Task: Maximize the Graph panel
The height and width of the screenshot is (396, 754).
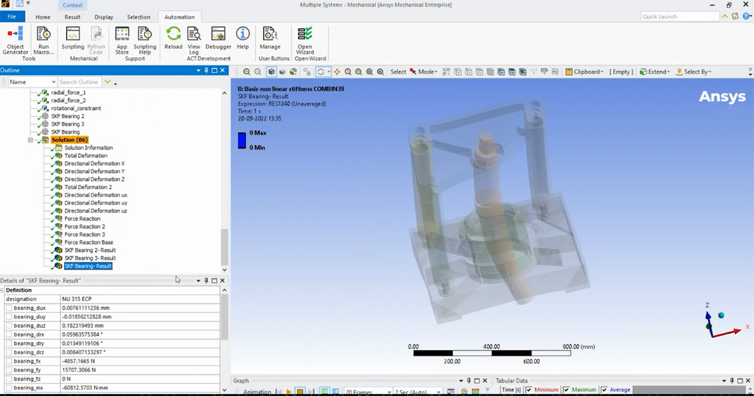Action: [477, 381]
